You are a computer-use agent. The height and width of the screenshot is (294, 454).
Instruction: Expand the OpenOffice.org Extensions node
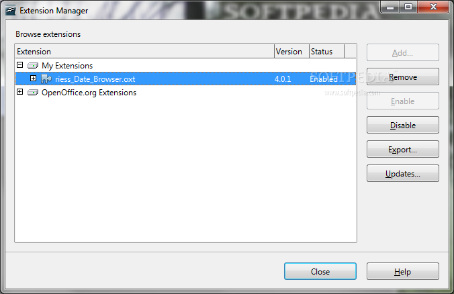tap(19, 92)
